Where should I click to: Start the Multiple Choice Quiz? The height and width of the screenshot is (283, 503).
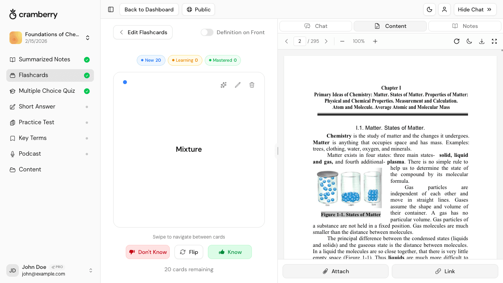[x=47, y=91]
